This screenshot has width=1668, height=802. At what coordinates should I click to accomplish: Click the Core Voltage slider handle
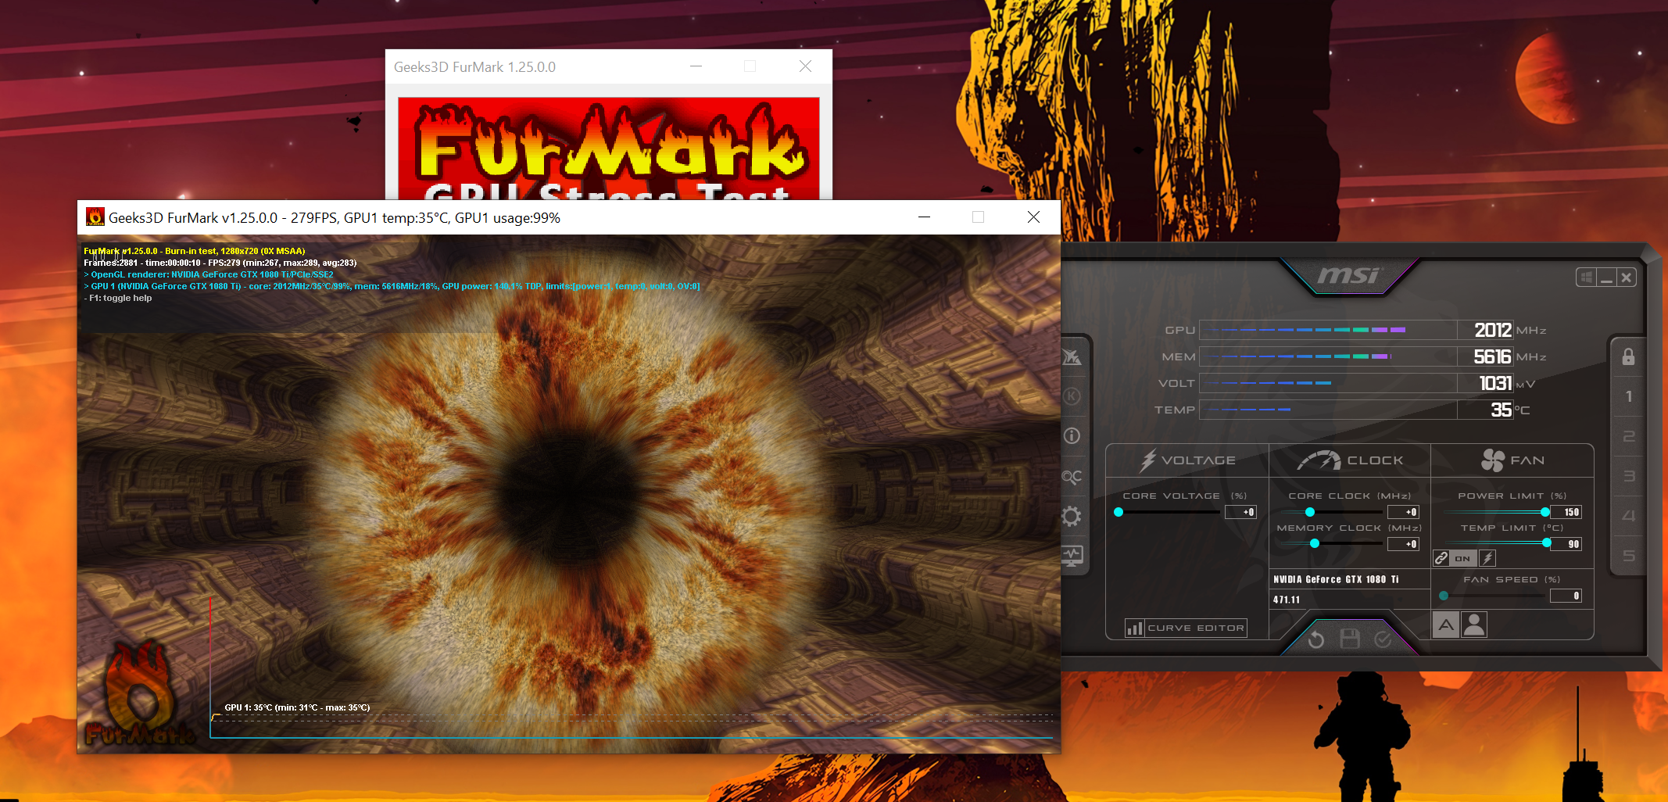1119,512
